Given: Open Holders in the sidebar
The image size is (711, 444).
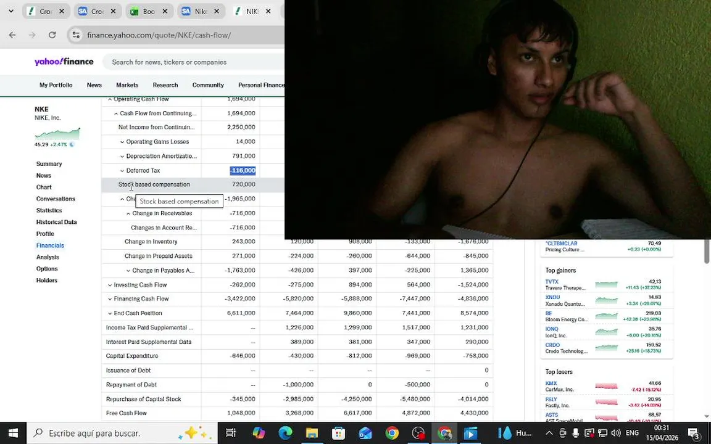Looking at the screenshot, I should coord(47,281).
